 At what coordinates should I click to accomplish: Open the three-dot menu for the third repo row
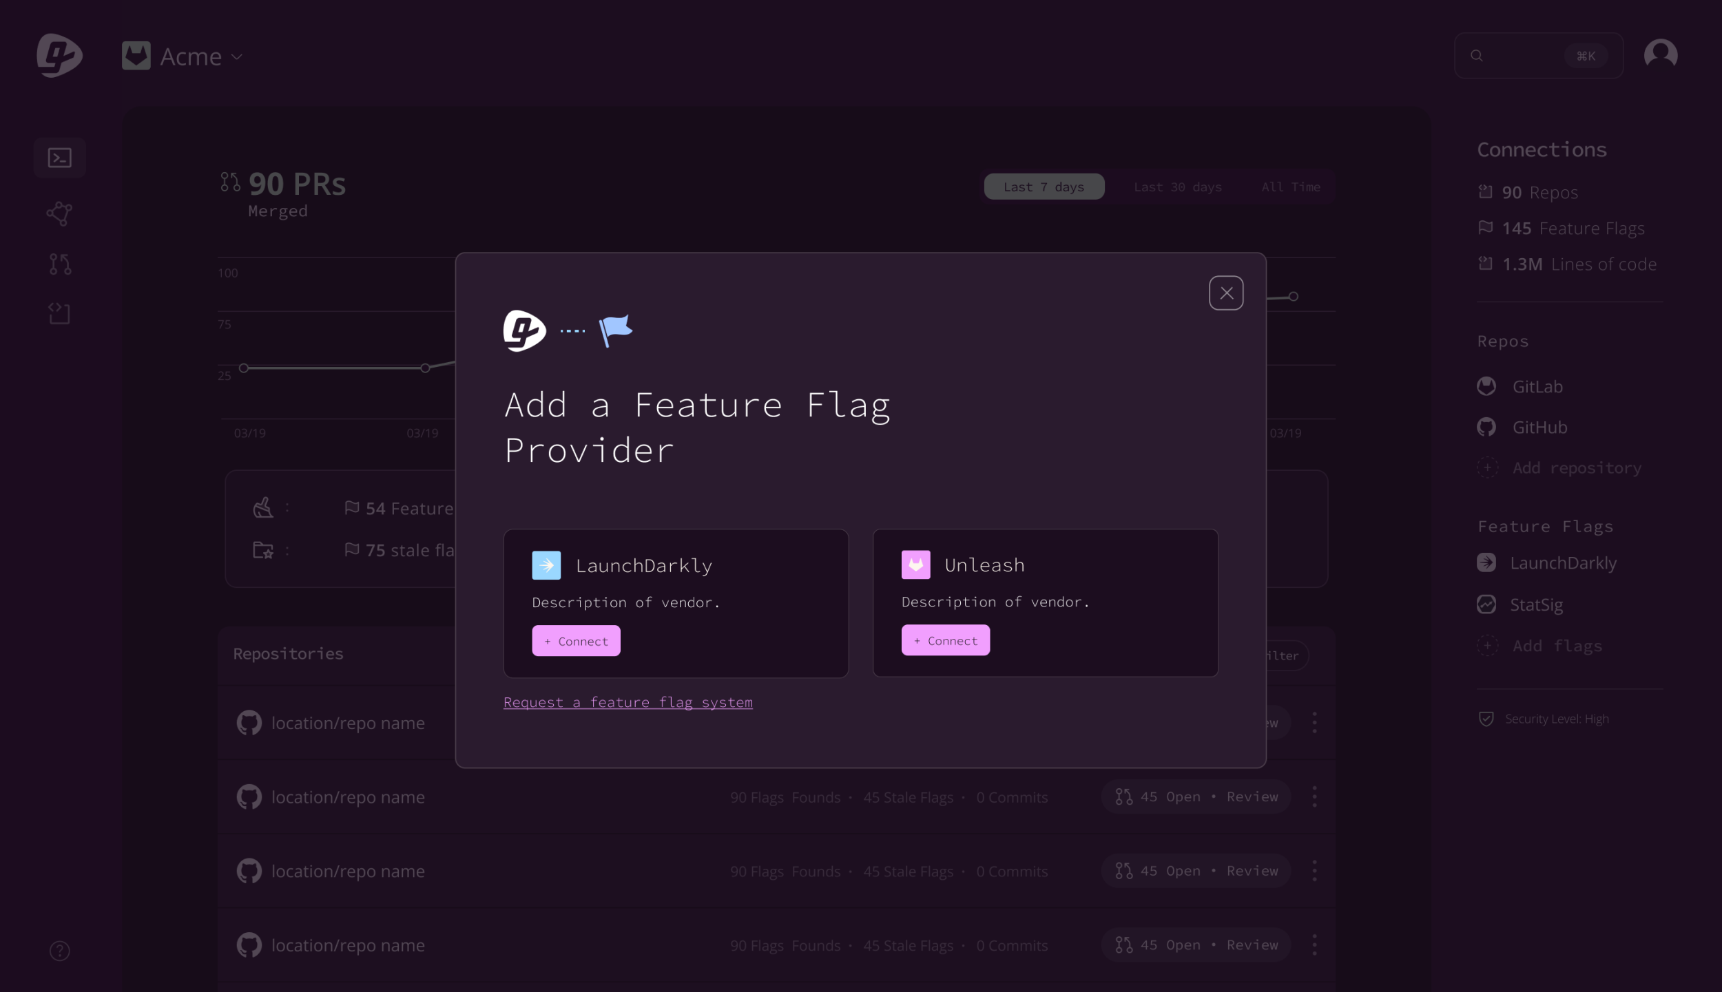tap(1314, 871)
